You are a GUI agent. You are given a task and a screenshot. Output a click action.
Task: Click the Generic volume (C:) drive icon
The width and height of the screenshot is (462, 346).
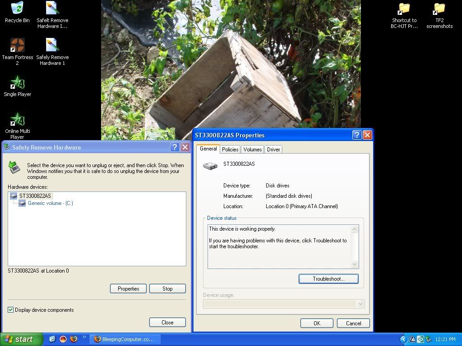(22, 203)
